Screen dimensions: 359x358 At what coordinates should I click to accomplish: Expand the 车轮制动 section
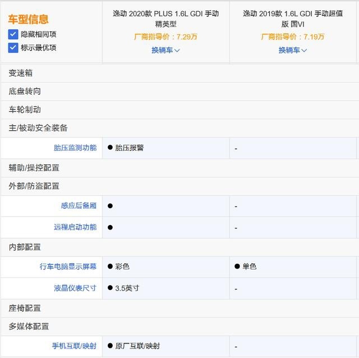click(x=179, y=110)
